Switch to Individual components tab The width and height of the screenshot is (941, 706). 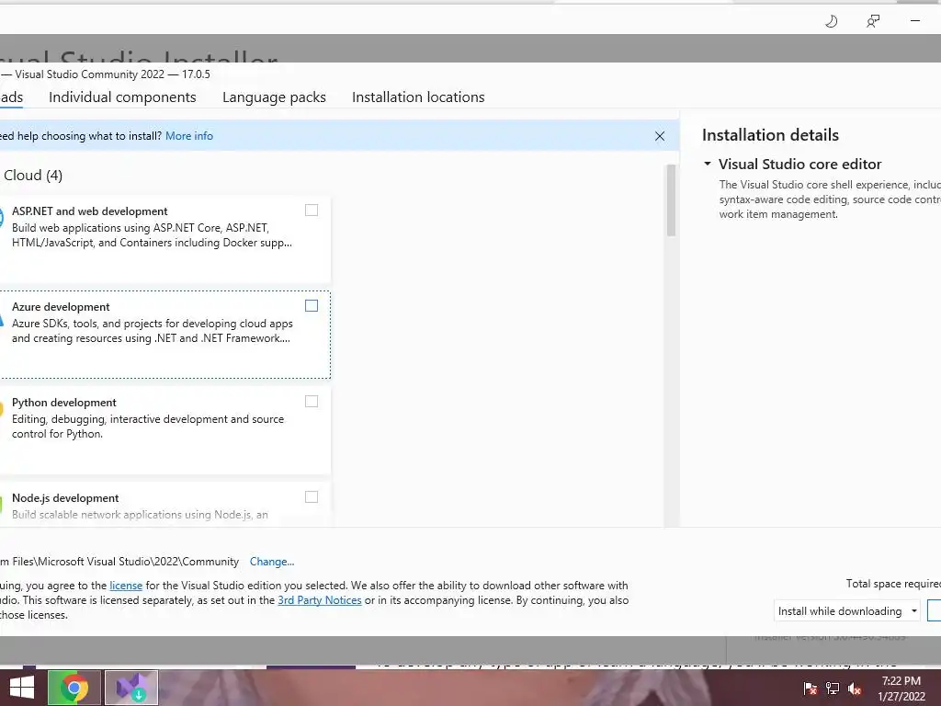[x=122, y=97]
